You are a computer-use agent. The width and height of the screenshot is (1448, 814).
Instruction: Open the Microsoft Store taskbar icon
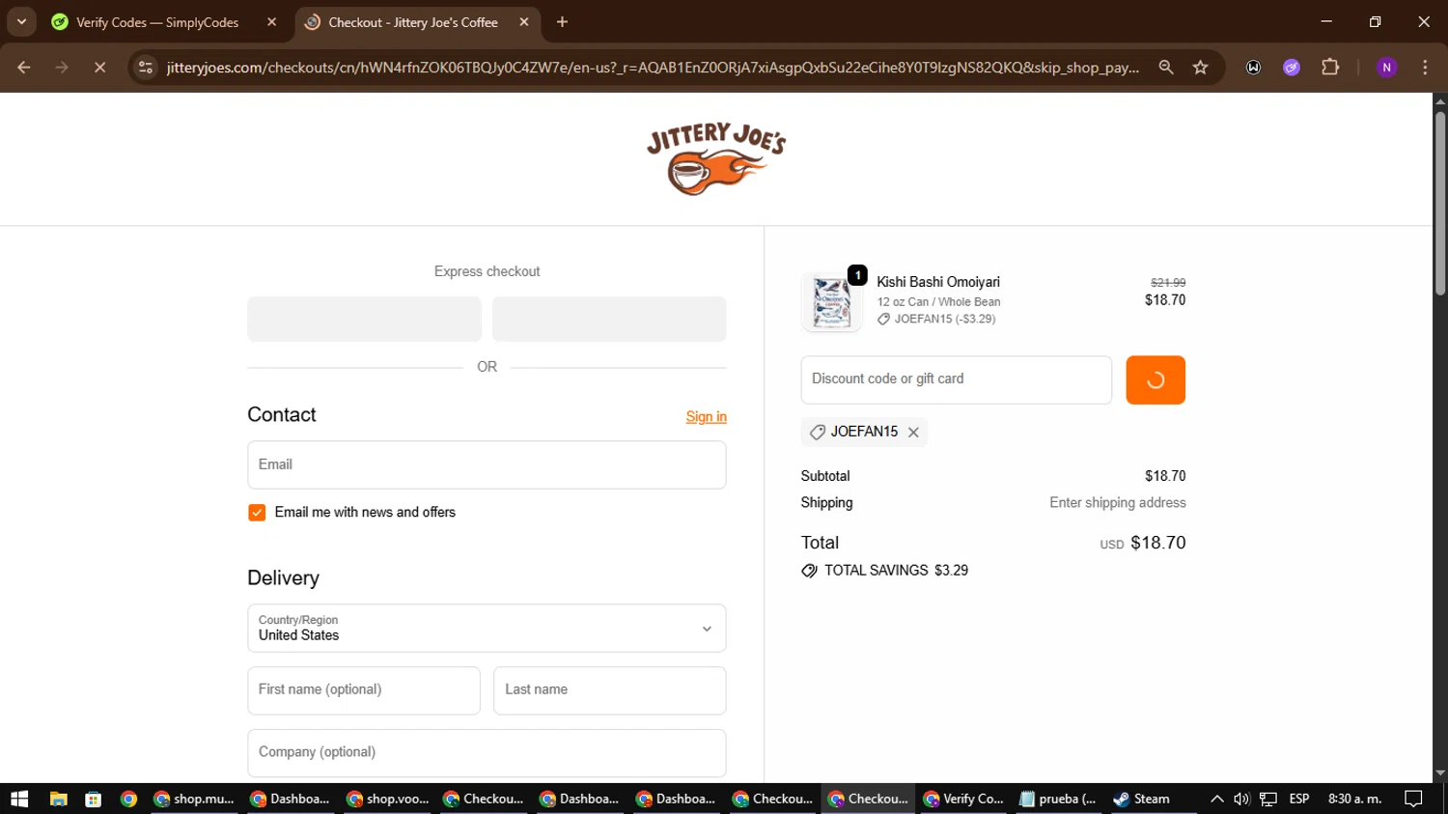pos(94,799)
